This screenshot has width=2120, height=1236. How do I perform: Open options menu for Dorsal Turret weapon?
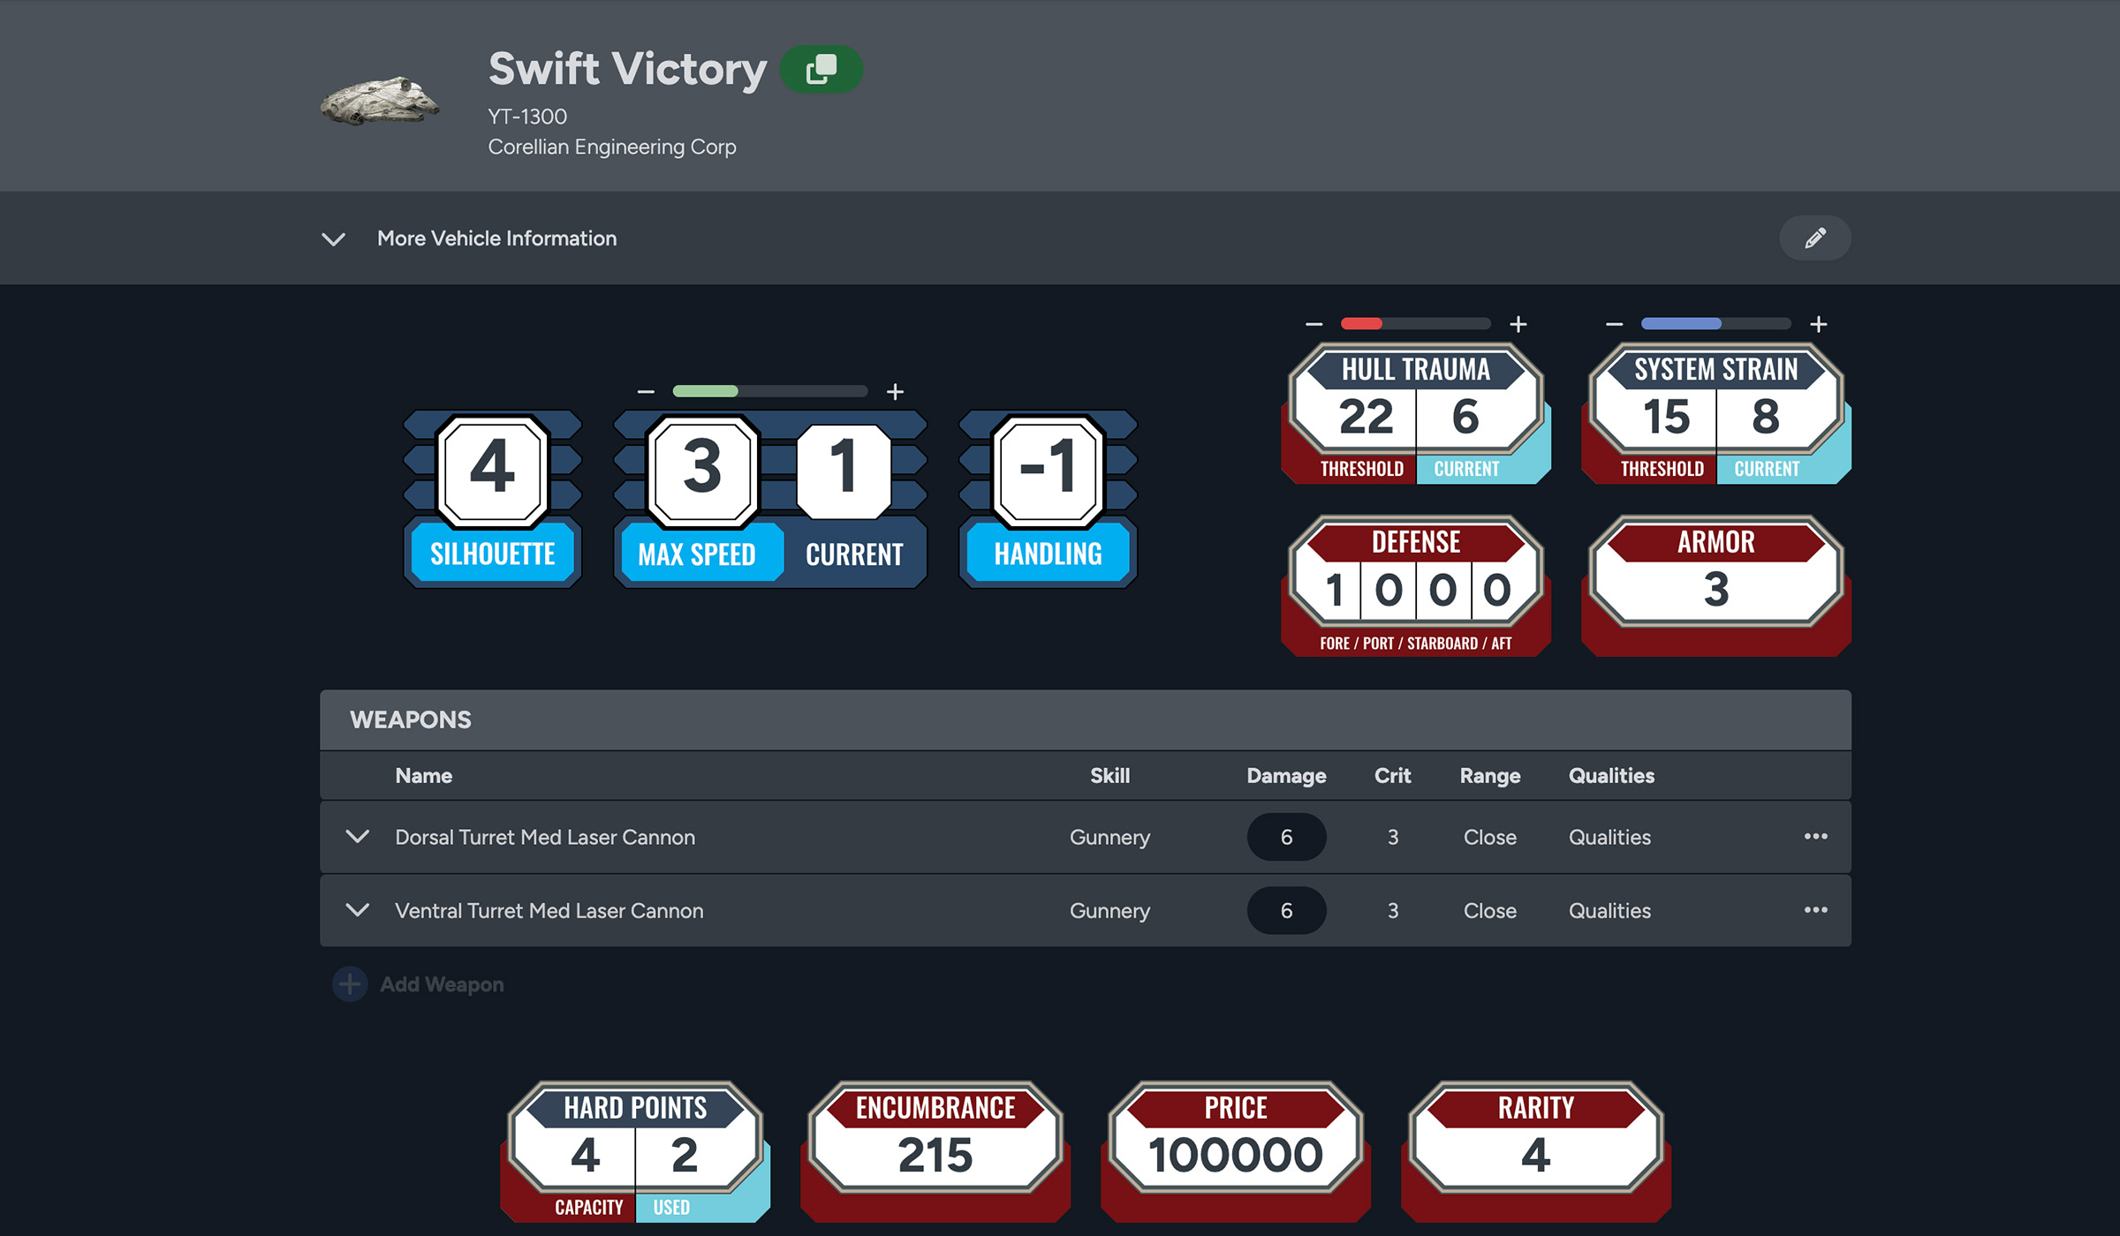point(1815,836)
